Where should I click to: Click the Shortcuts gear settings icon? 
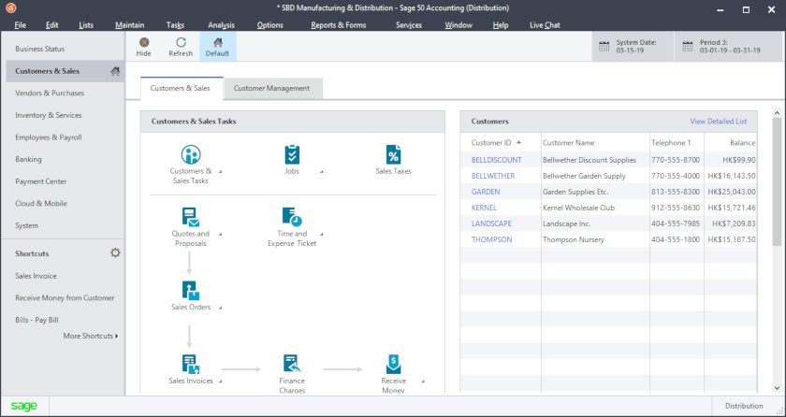point(115,253)
